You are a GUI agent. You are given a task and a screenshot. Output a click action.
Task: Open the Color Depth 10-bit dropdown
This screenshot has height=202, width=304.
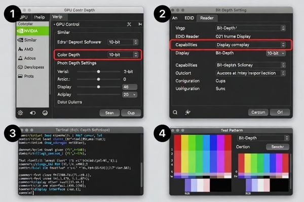click(123, 55)
